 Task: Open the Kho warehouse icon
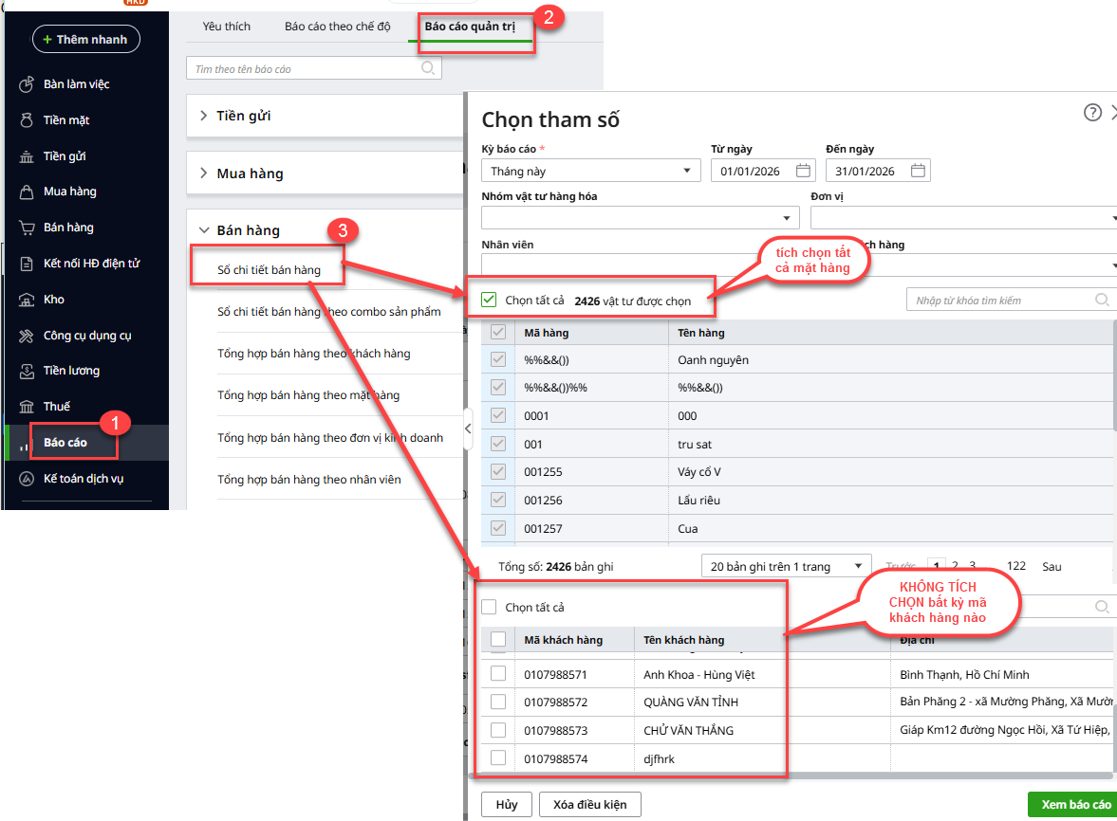pos(27,300)
